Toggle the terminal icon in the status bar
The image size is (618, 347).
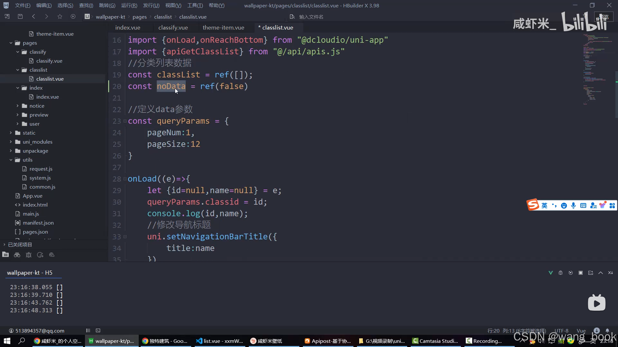pyautogui.click(x=98, y=331)
